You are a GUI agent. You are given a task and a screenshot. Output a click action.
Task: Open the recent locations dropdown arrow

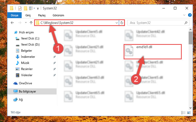[x=26, y=23]
